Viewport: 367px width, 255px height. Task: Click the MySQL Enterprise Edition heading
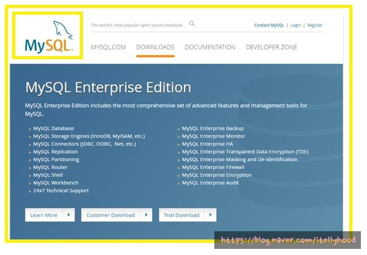click(108, 87)
